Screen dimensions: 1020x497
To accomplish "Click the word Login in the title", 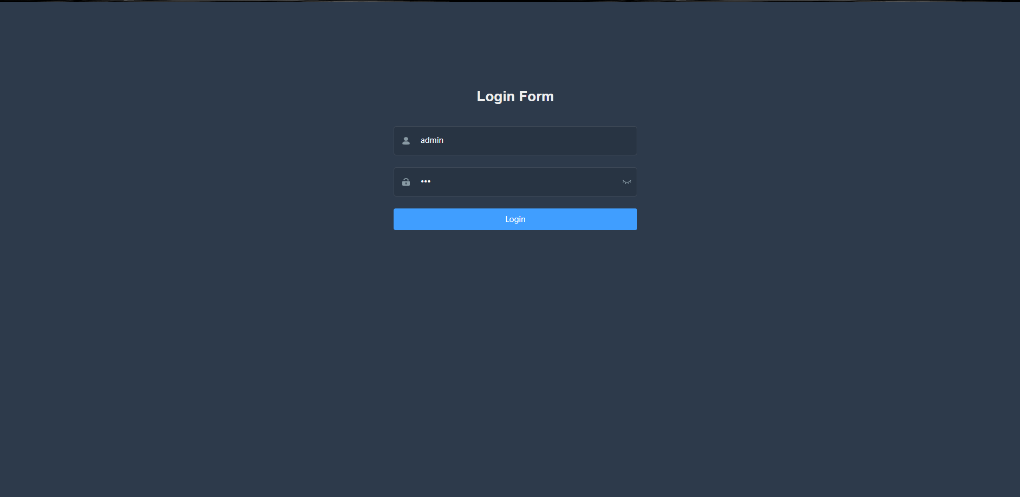I will [495, 97].
